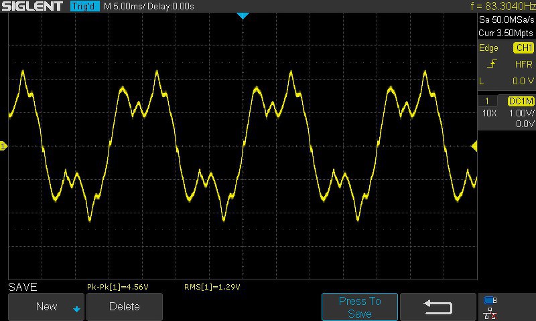Click the Curr 3.50Mpts memory depth
This screenshot has height=321, width=536.
pyautogui.click(x=506, y=33)
